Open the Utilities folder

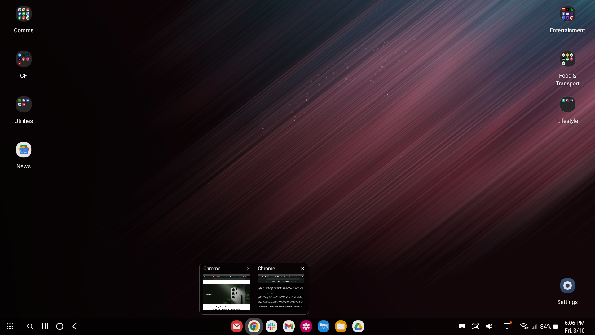pyautogui.click(x=24, y=105)
